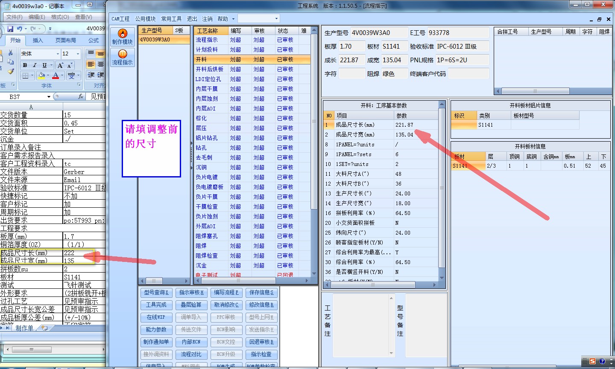Switch to Excel 页面布局 ribbon tab
The image size is (615, 369).
pos(65,41)
